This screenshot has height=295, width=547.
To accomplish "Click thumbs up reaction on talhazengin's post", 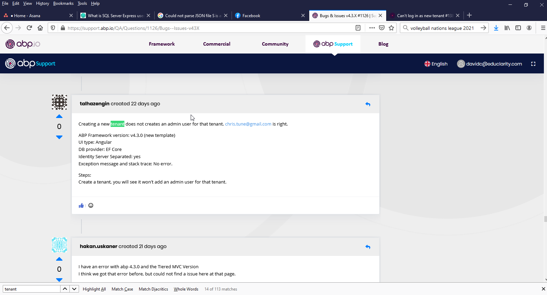I will 81,205.
